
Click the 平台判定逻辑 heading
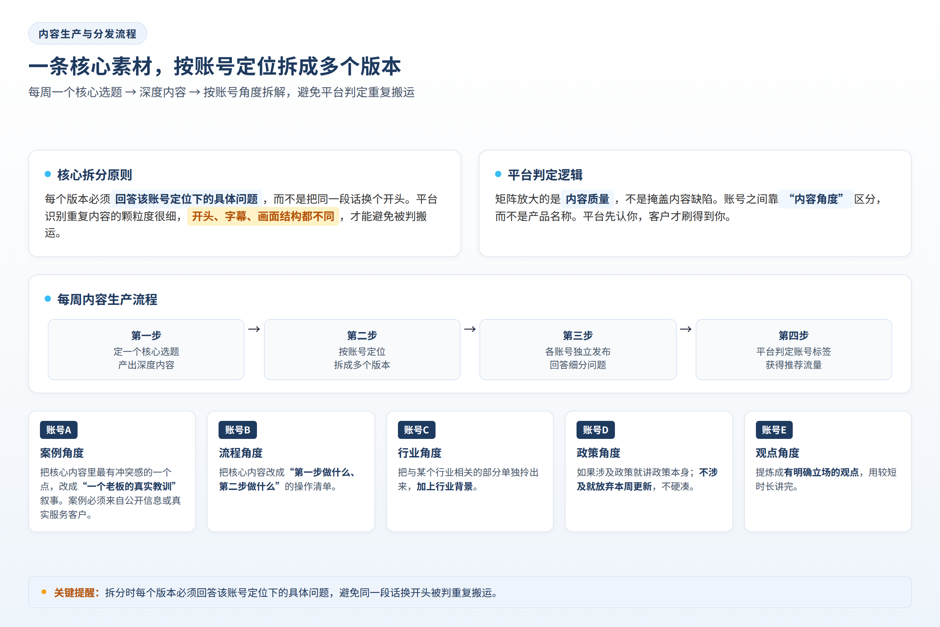545,175
